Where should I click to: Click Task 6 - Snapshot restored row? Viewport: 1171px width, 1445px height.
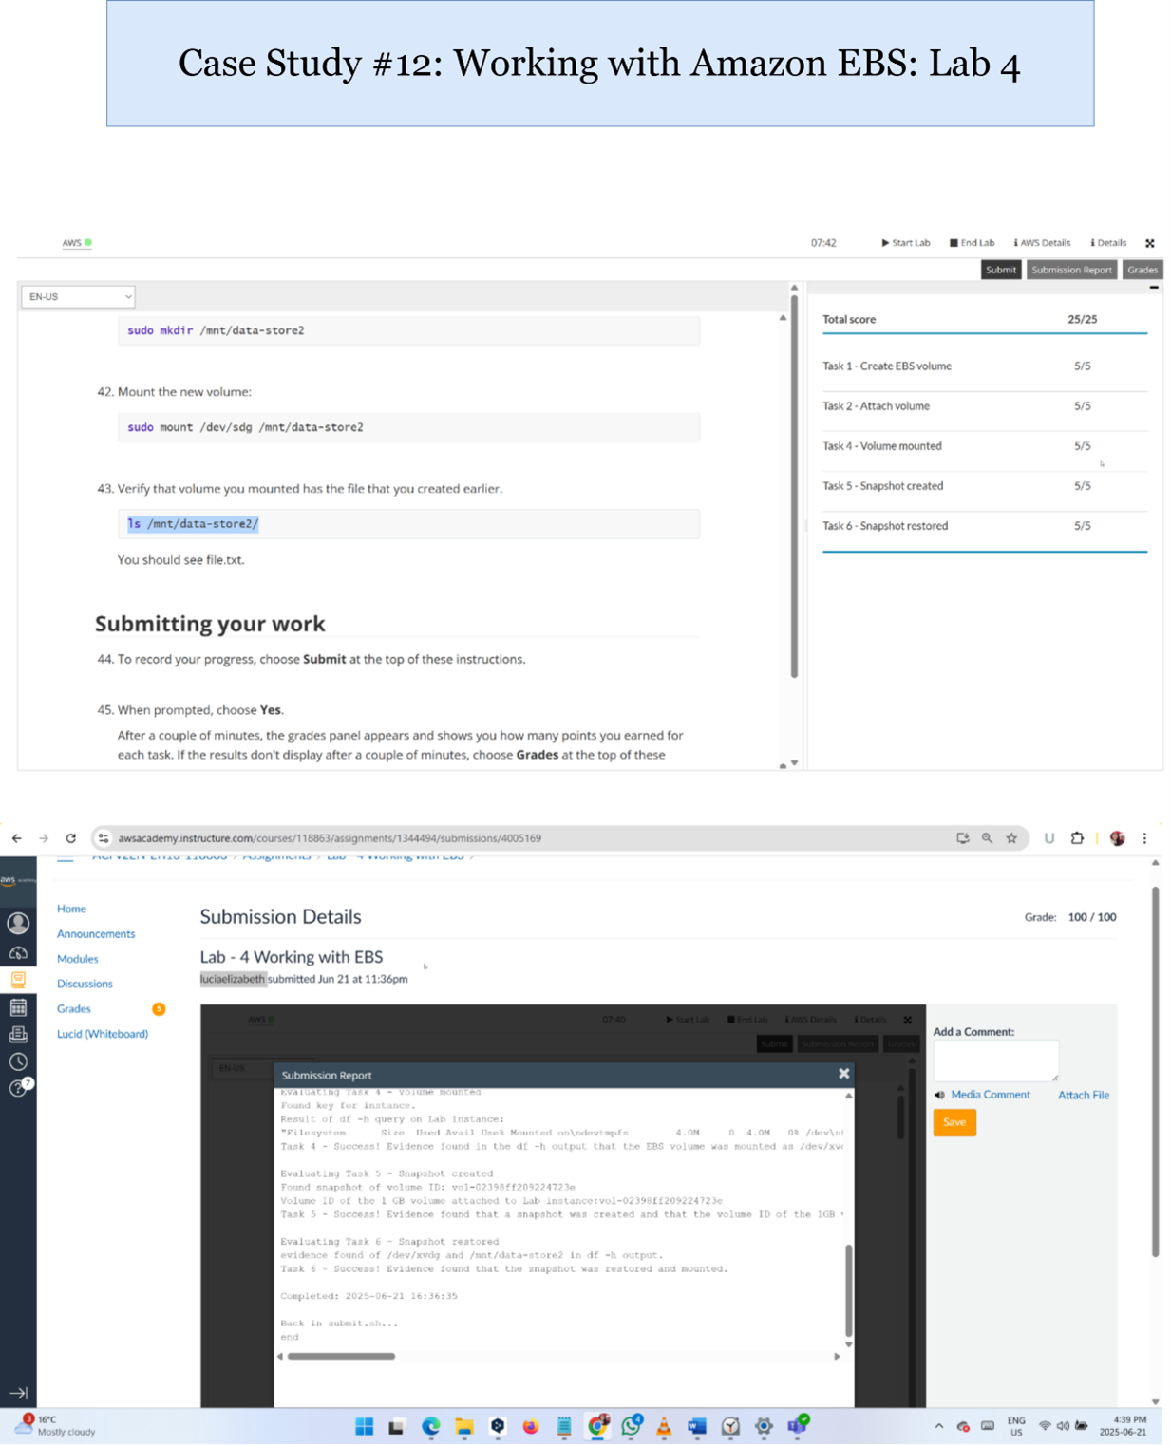pos(984,526)
